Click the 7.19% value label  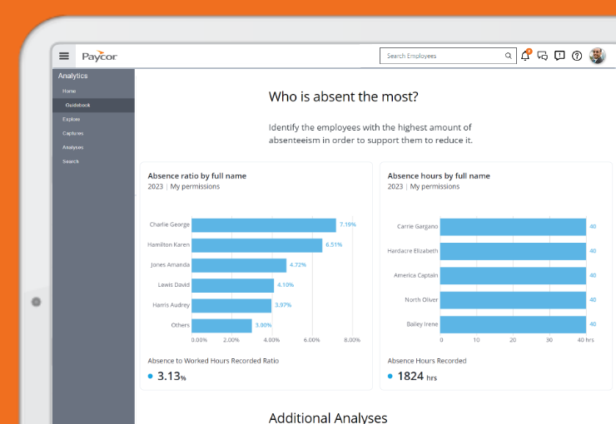tap(348, 224)
